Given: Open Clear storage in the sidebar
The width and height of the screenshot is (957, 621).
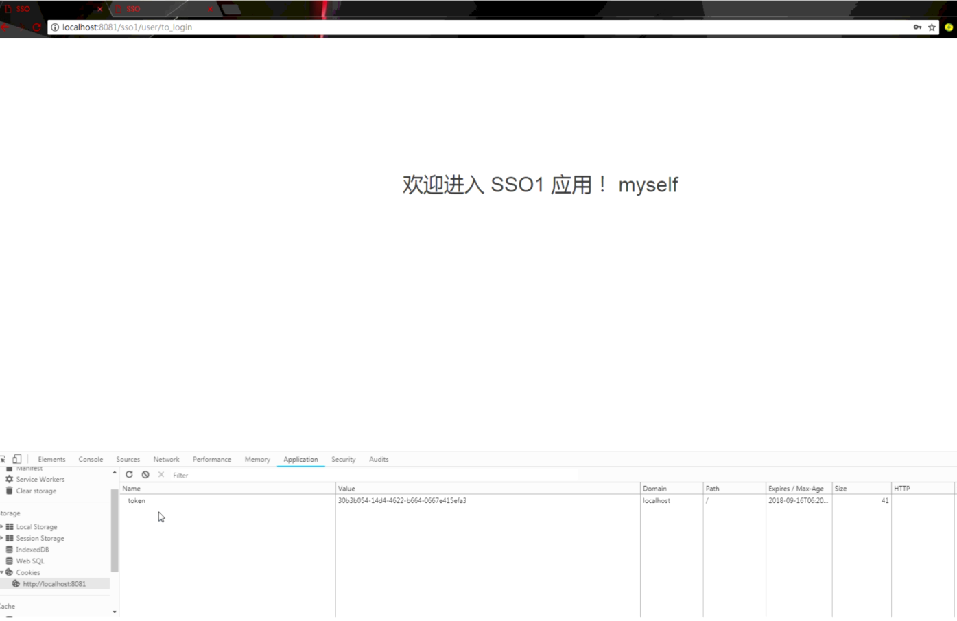Looking at the screenshot, I should [36, 491].
